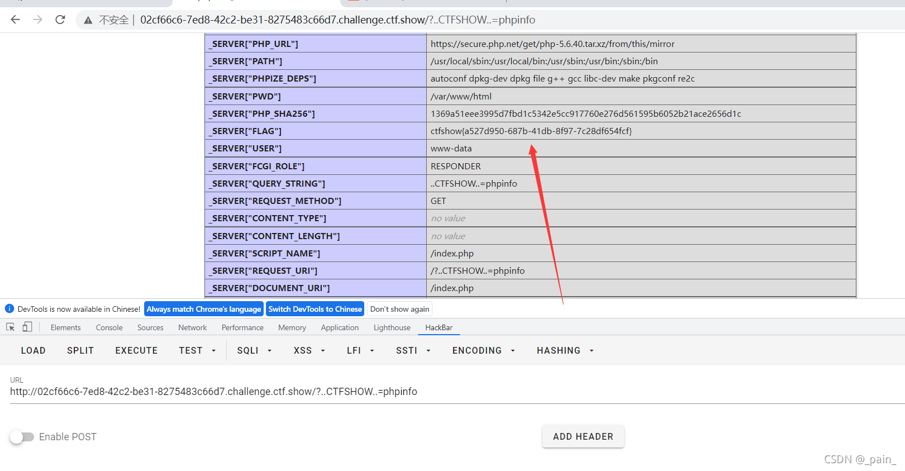Open the XSS dropdown menu

click(x=309, y=350)
